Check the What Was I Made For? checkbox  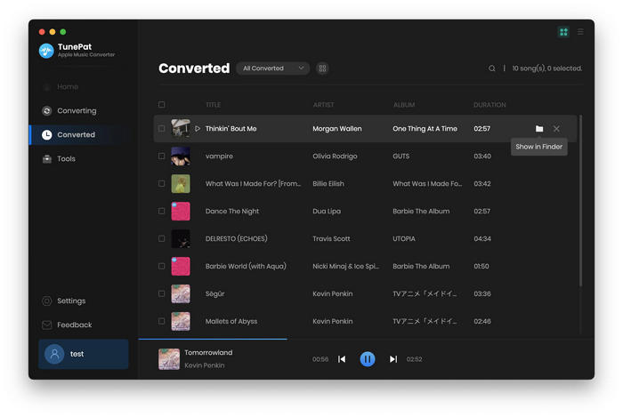point(161,183)
